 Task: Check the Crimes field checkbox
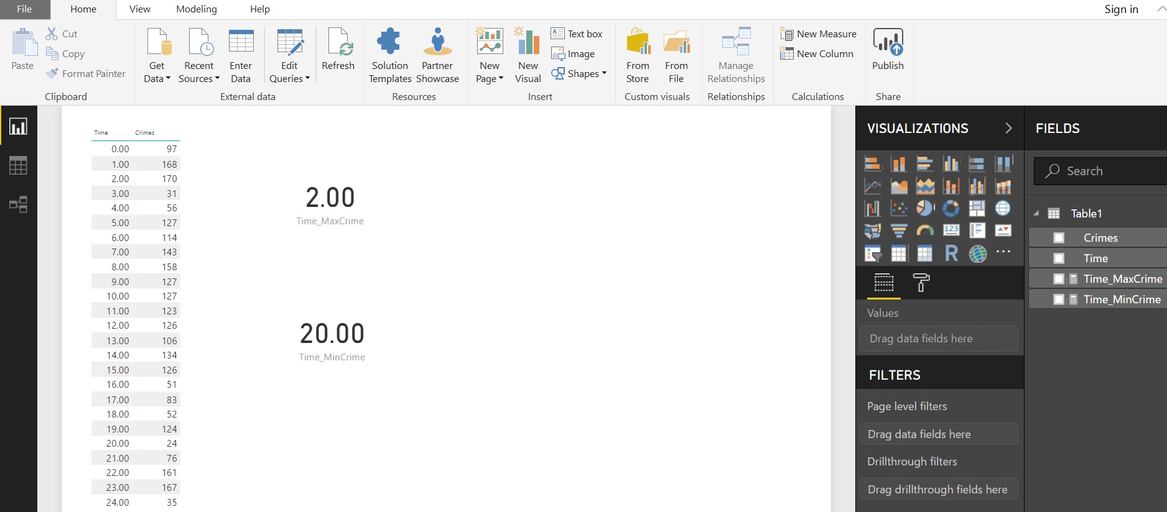click(x=1059, y=238)
